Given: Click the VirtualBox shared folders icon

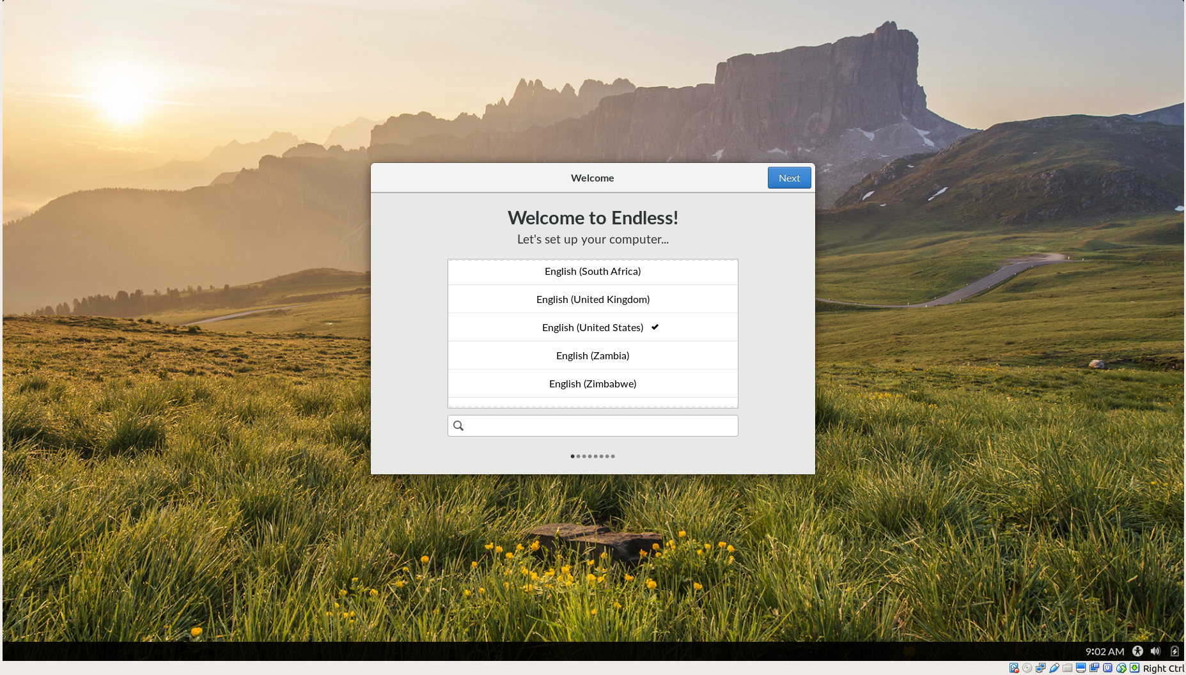Looking at the screenshot, I should pos(1067,668).
